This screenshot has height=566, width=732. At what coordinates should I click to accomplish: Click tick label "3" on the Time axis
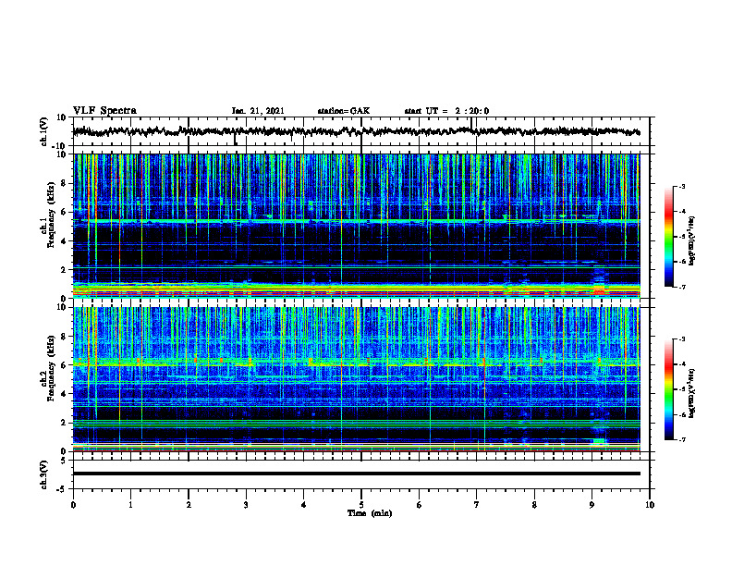[246, 505]
